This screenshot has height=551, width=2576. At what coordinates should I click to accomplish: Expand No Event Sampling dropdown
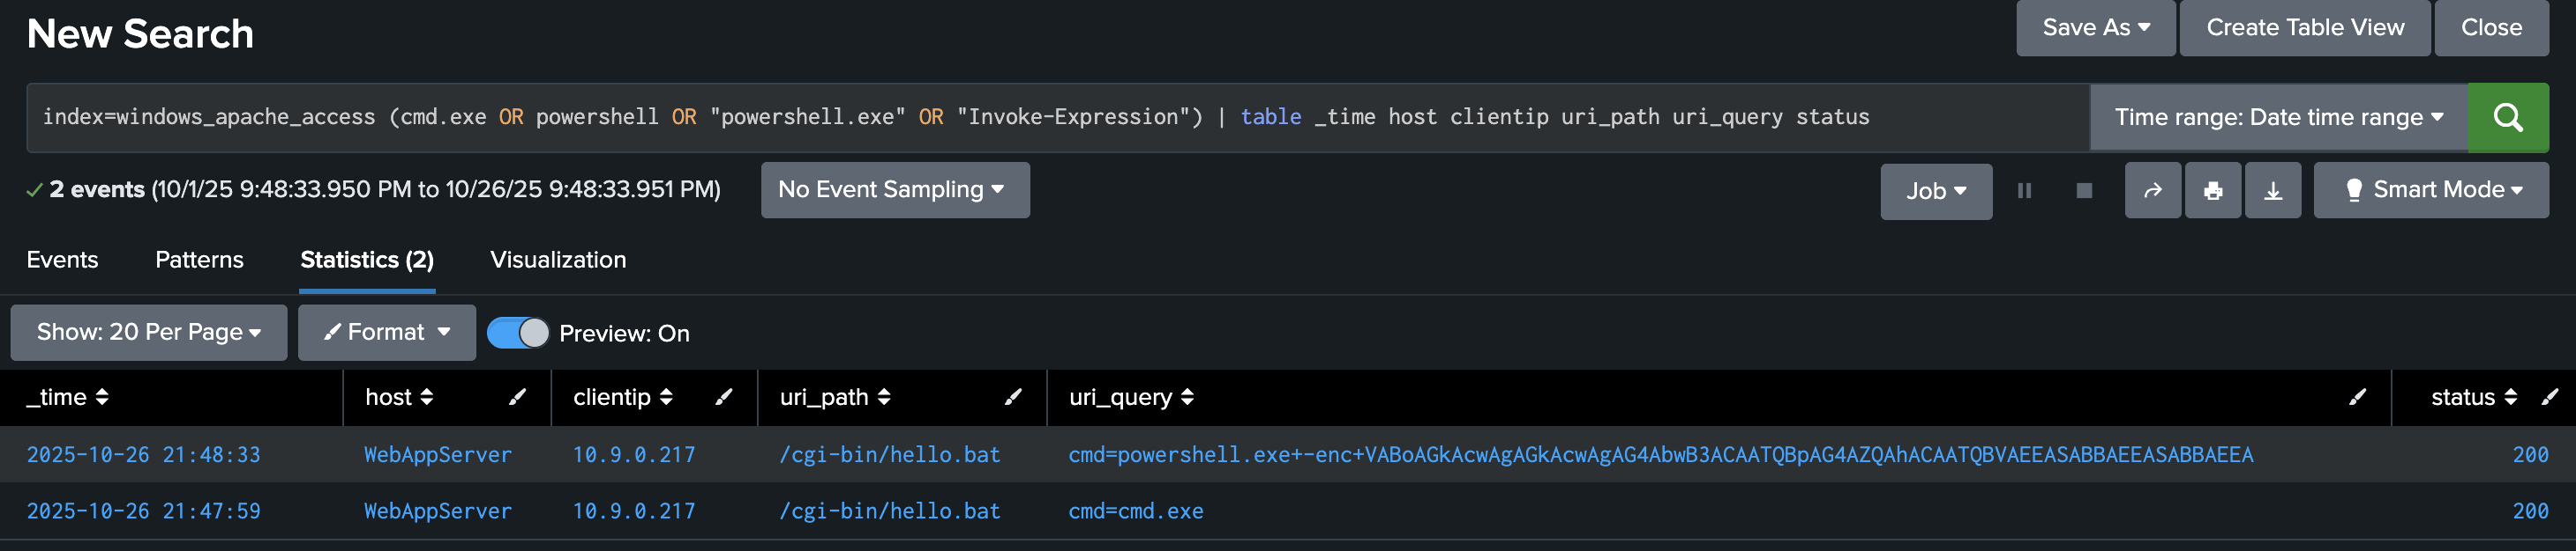point(894,189)
